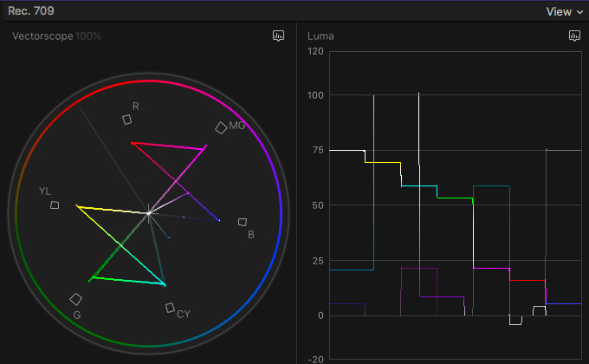Select the R red target box

127,120
